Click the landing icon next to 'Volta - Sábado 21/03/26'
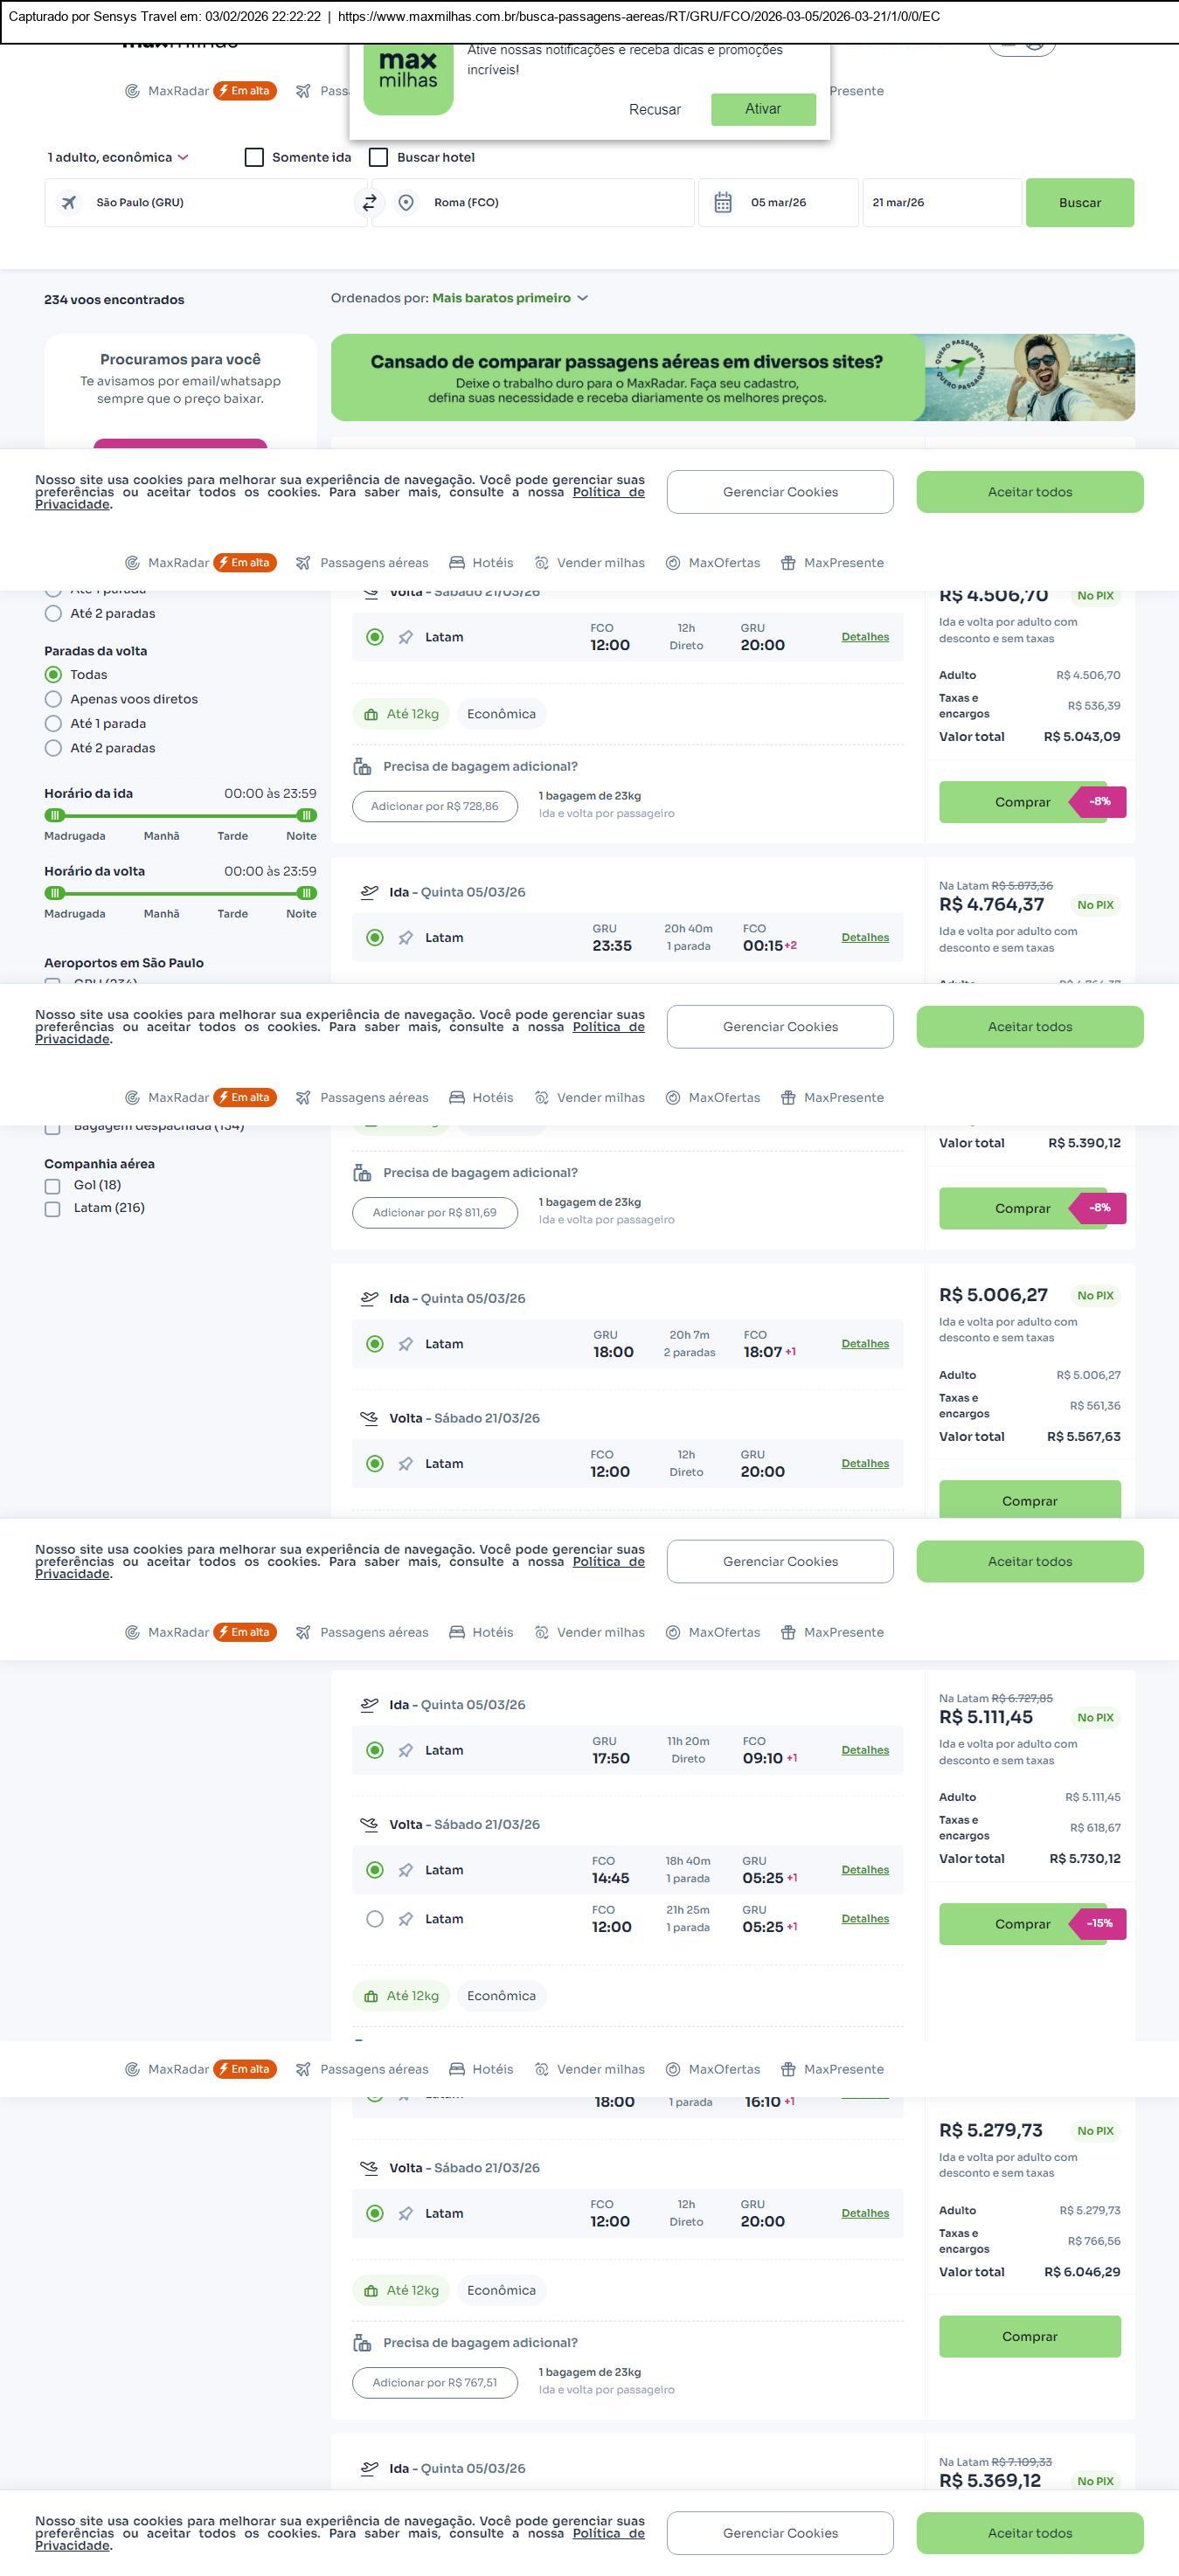Image resolution: width=1179 pixels, height=2576 pixels. 369,1418
